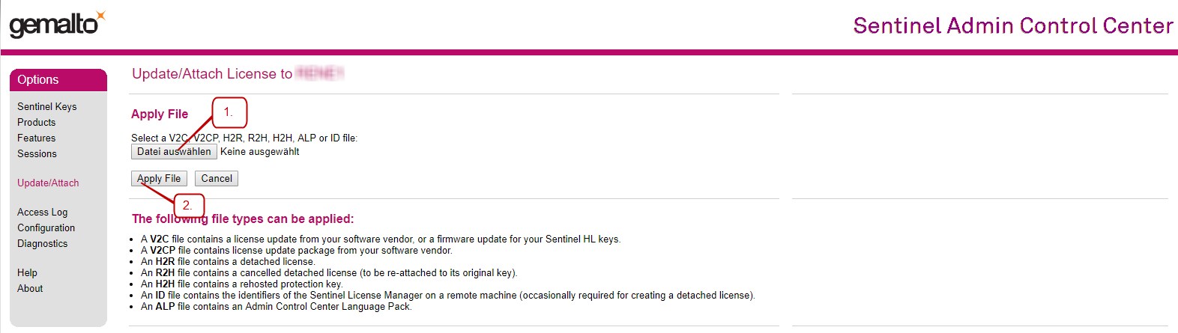Viewport: 1178px width, 333px height.
Task: Go to Products in Options menu
Action: pyautogui.click(x=37, y=123)
